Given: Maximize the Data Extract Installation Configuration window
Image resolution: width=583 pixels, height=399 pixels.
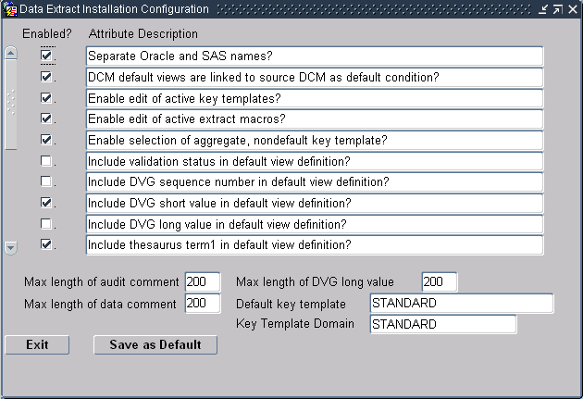Looking at the screenshot, I should (558, 9).
